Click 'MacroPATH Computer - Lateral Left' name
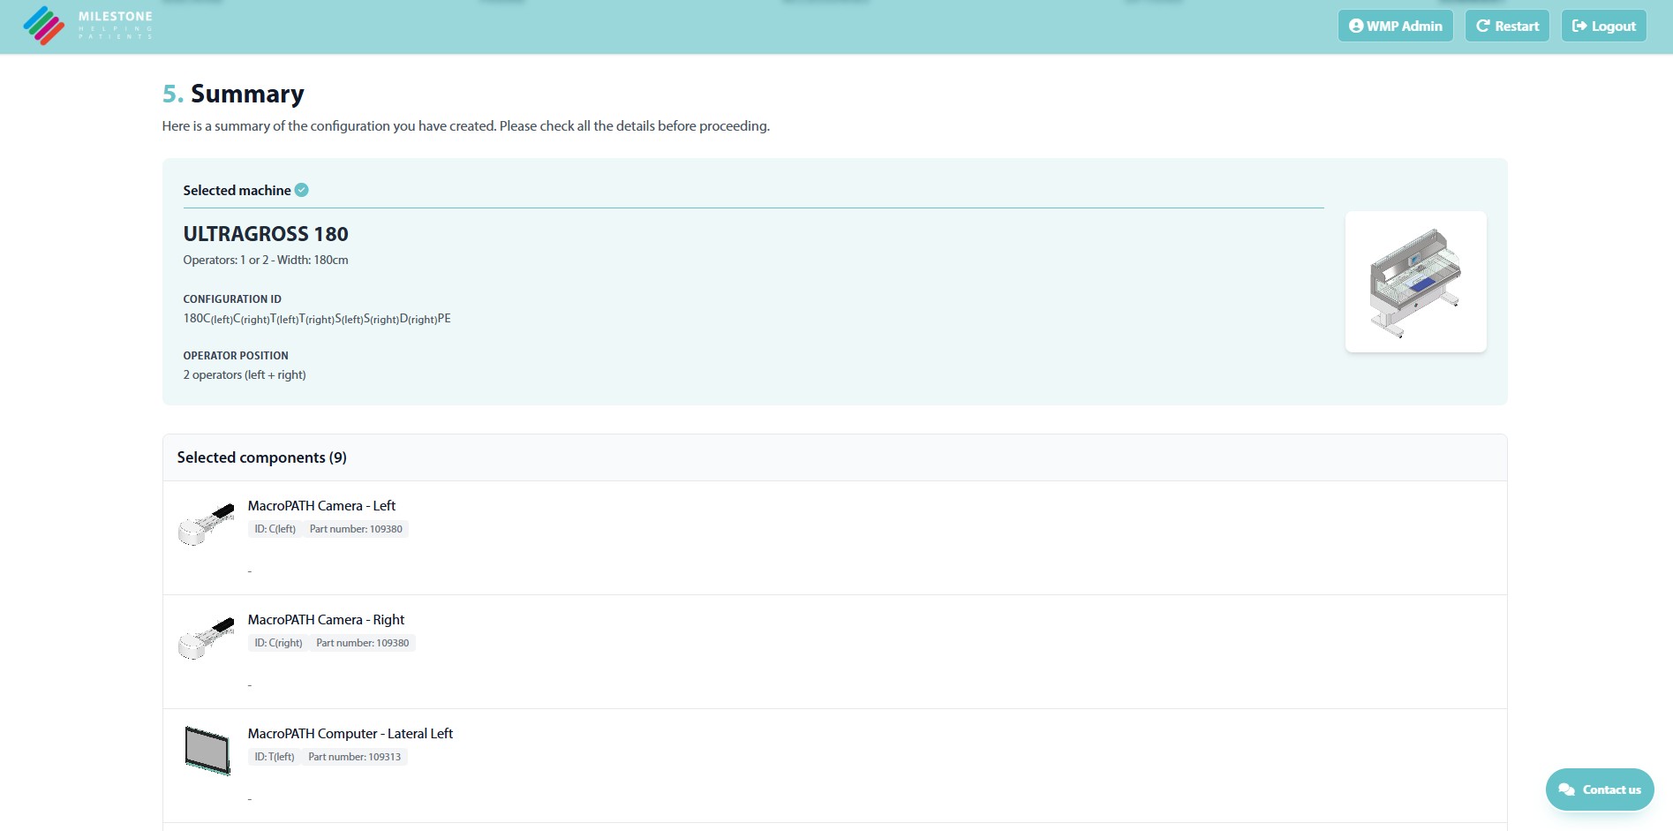 pyautogui.click(x=350, y=734)
